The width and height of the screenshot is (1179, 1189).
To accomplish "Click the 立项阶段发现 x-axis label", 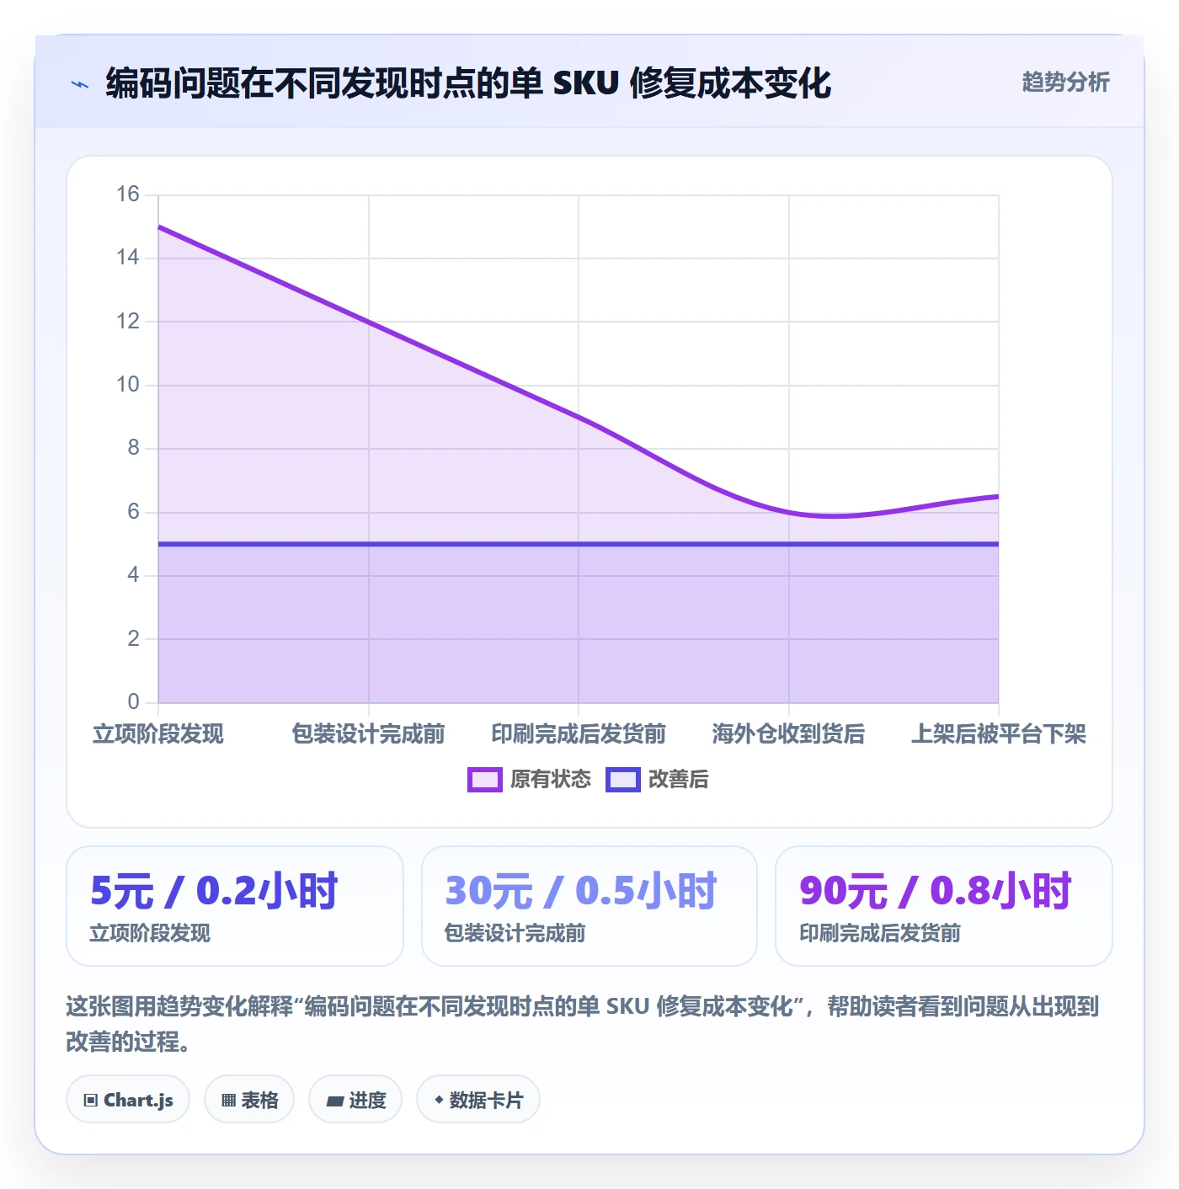I will coord(158,734).
